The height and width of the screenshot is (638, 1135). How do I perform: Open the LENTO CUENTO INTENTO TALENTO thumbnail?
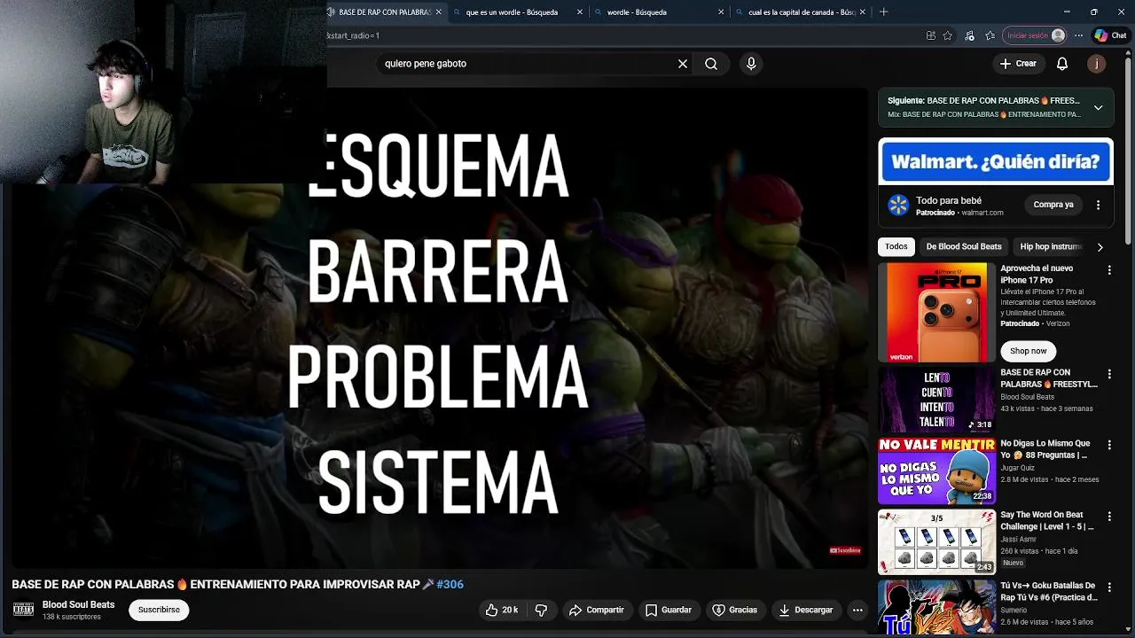pos(936,400)
